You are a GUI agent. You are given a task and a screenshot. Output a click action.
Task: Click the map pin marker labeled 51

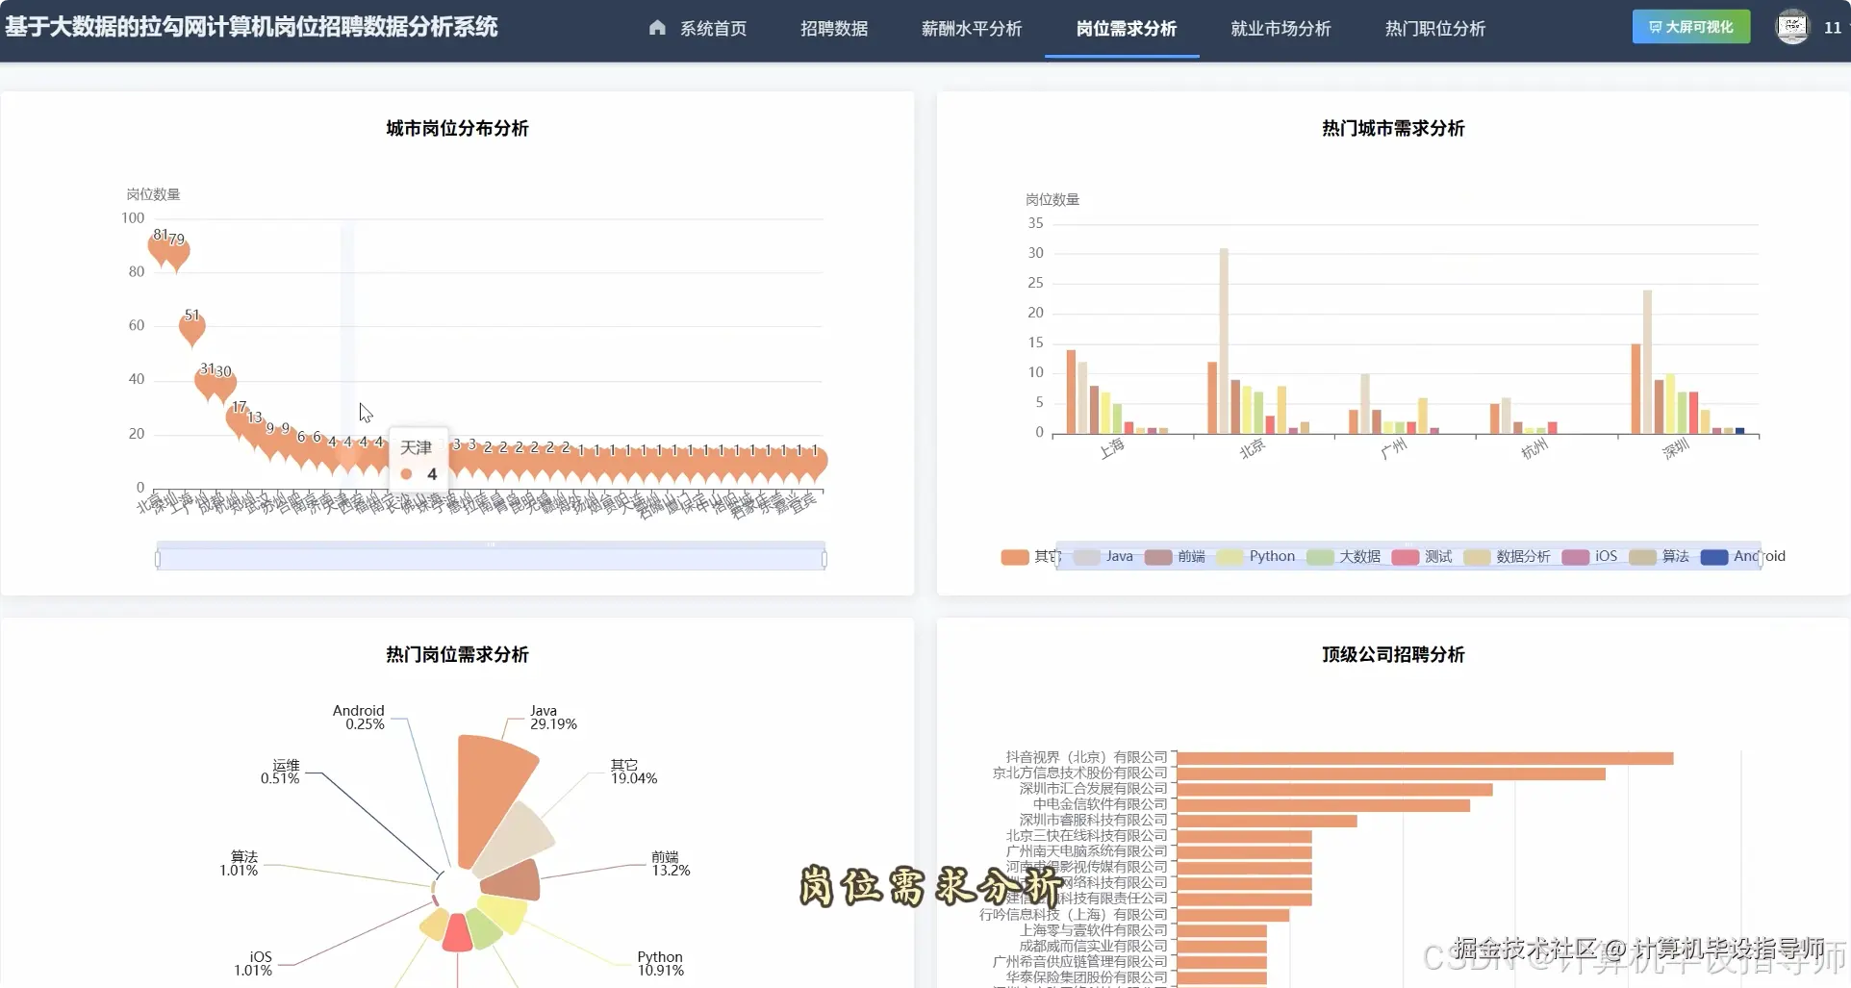pyautogui.click(x=192, y=328)
